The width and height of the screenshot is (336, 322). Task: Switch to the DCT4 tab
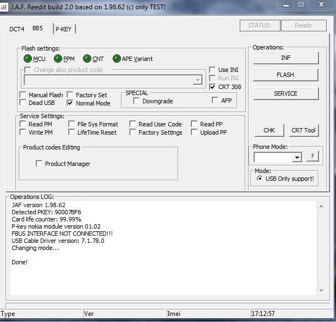coord(16,29)
